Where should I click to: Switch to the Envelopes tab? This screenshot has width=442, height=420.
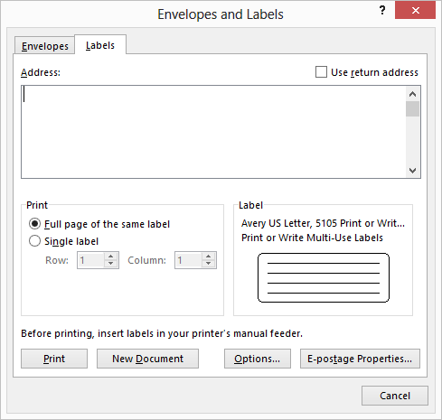[x=45, y=46]
